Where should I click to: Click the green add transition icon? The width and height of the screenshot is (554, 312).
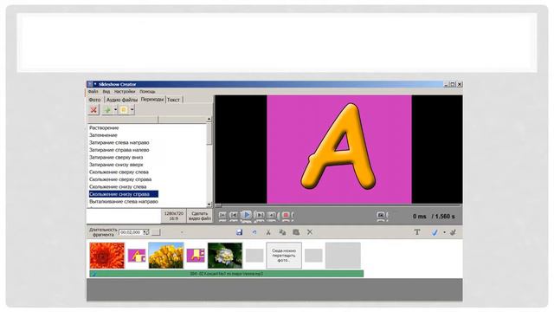click(x=107, y=110)
